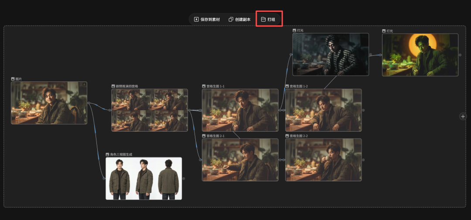Click the input port of 宫格生图 2-1

pos(200,160)
